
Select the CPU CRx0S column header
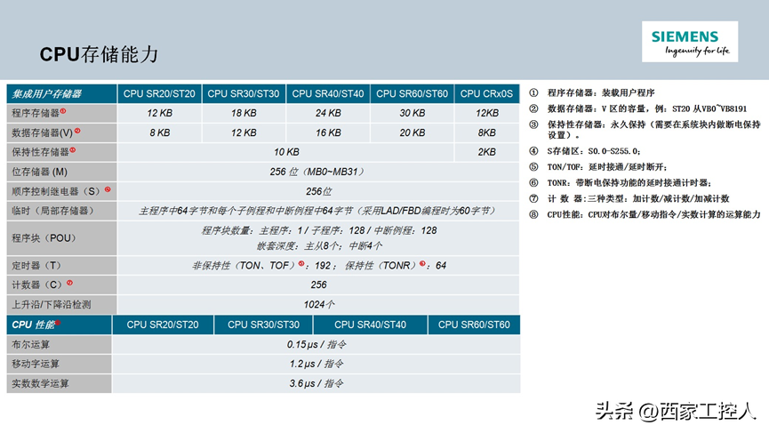[x=486, y=93]
